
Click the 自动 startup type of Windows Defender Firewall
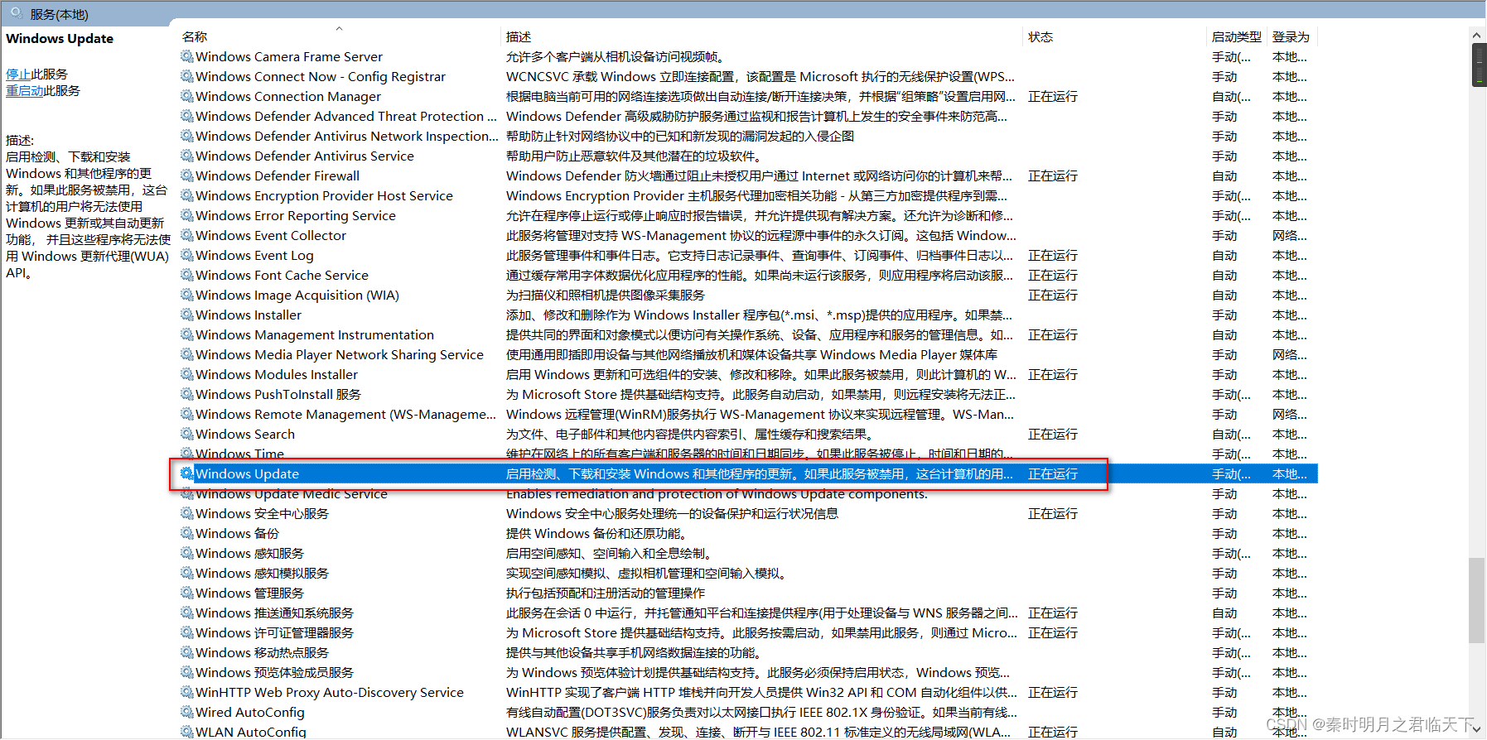(x=1224, y=176)
